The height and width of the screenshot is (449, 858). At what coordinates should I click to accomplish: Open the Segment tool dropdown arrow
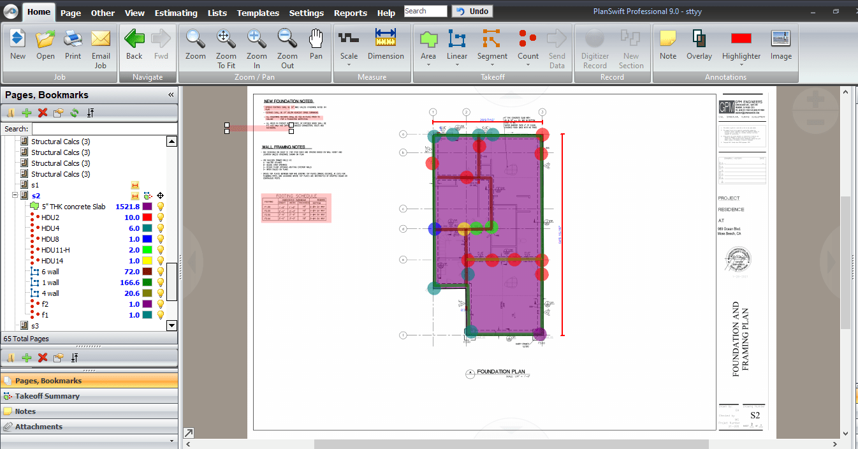(492, 65)
